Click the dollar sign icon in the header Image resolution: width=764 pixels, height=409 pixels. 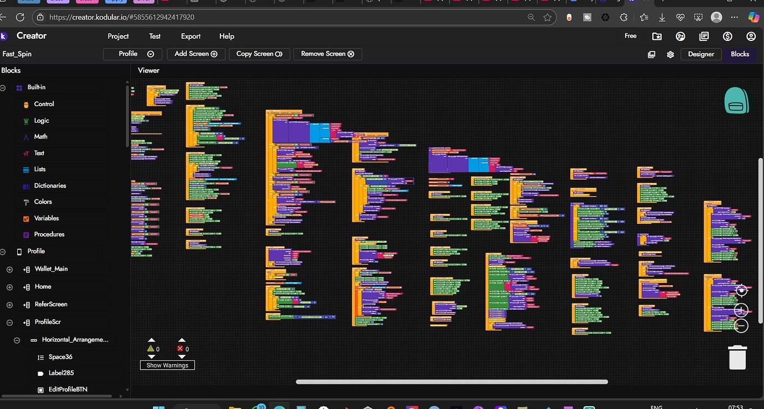pos(727,36)
